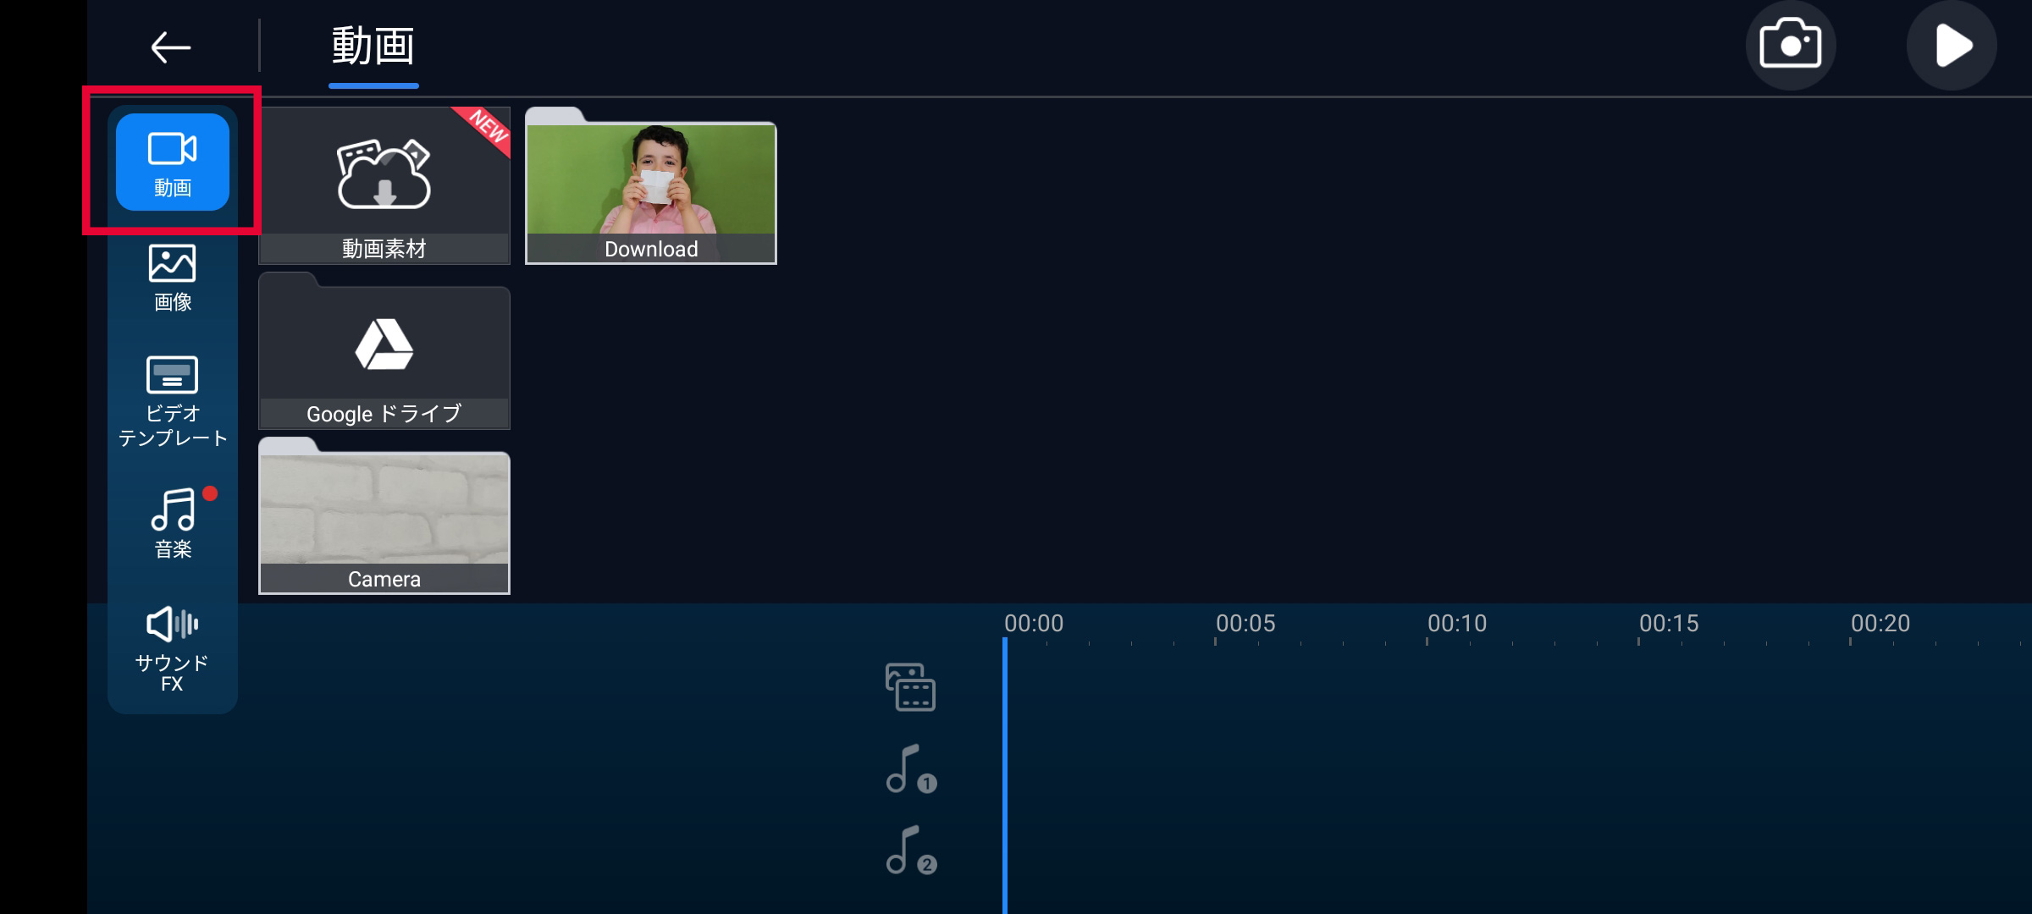Click the 00:05 timeline marker
This screenshot has width=2032, height=914.
point(1245,625)
